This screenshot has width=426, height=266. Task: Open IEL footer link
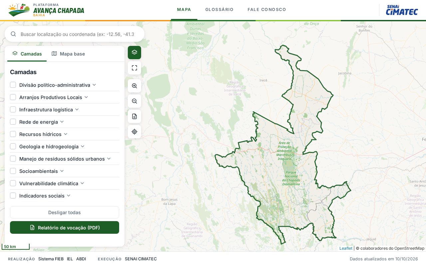70,259
